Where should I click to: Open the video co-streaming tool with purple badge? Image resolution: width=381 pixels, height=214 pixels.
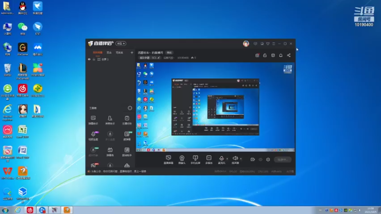pyautogui.click(x=93, y=136)
